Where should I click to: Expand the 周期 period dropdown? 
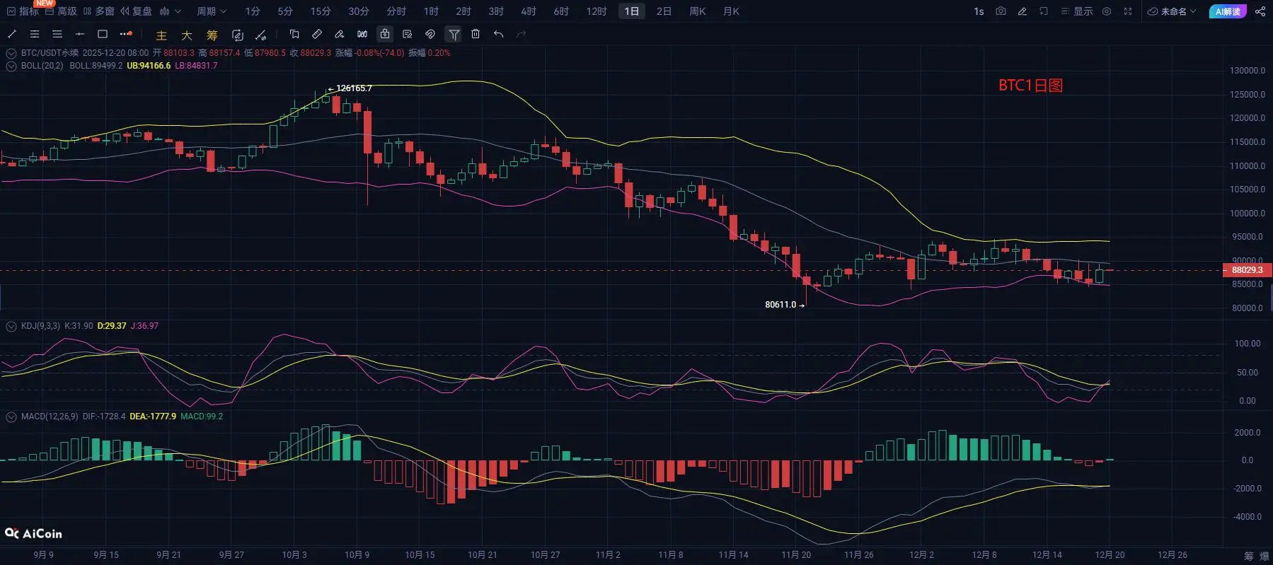[212, 11]
